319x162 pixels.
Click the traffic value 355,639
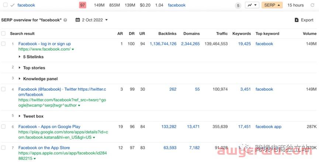coord(220,127)
